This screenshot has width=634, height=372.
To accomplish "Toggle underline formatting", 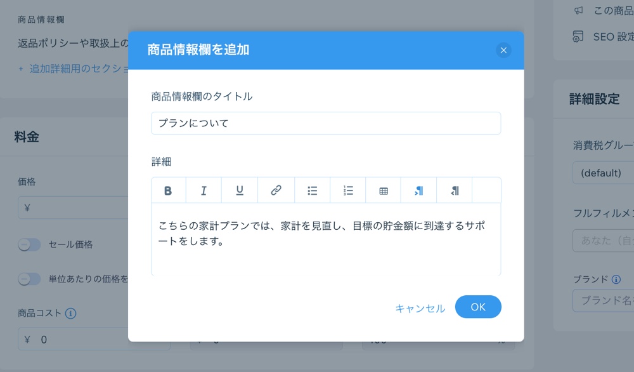I will tap(240, 190).
